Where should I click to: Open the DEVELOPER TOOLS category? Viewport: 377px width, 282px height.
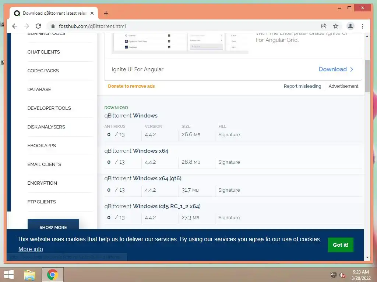[x=49, y=108]
